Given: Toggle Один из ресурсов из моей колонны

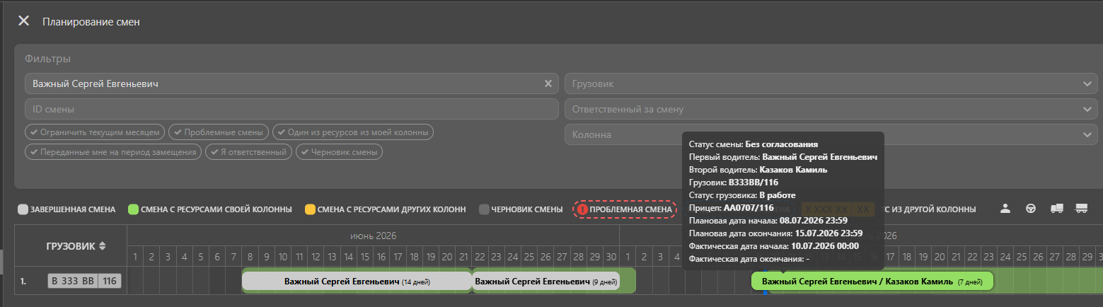Looking at the screenshot, I should [352, 132].
